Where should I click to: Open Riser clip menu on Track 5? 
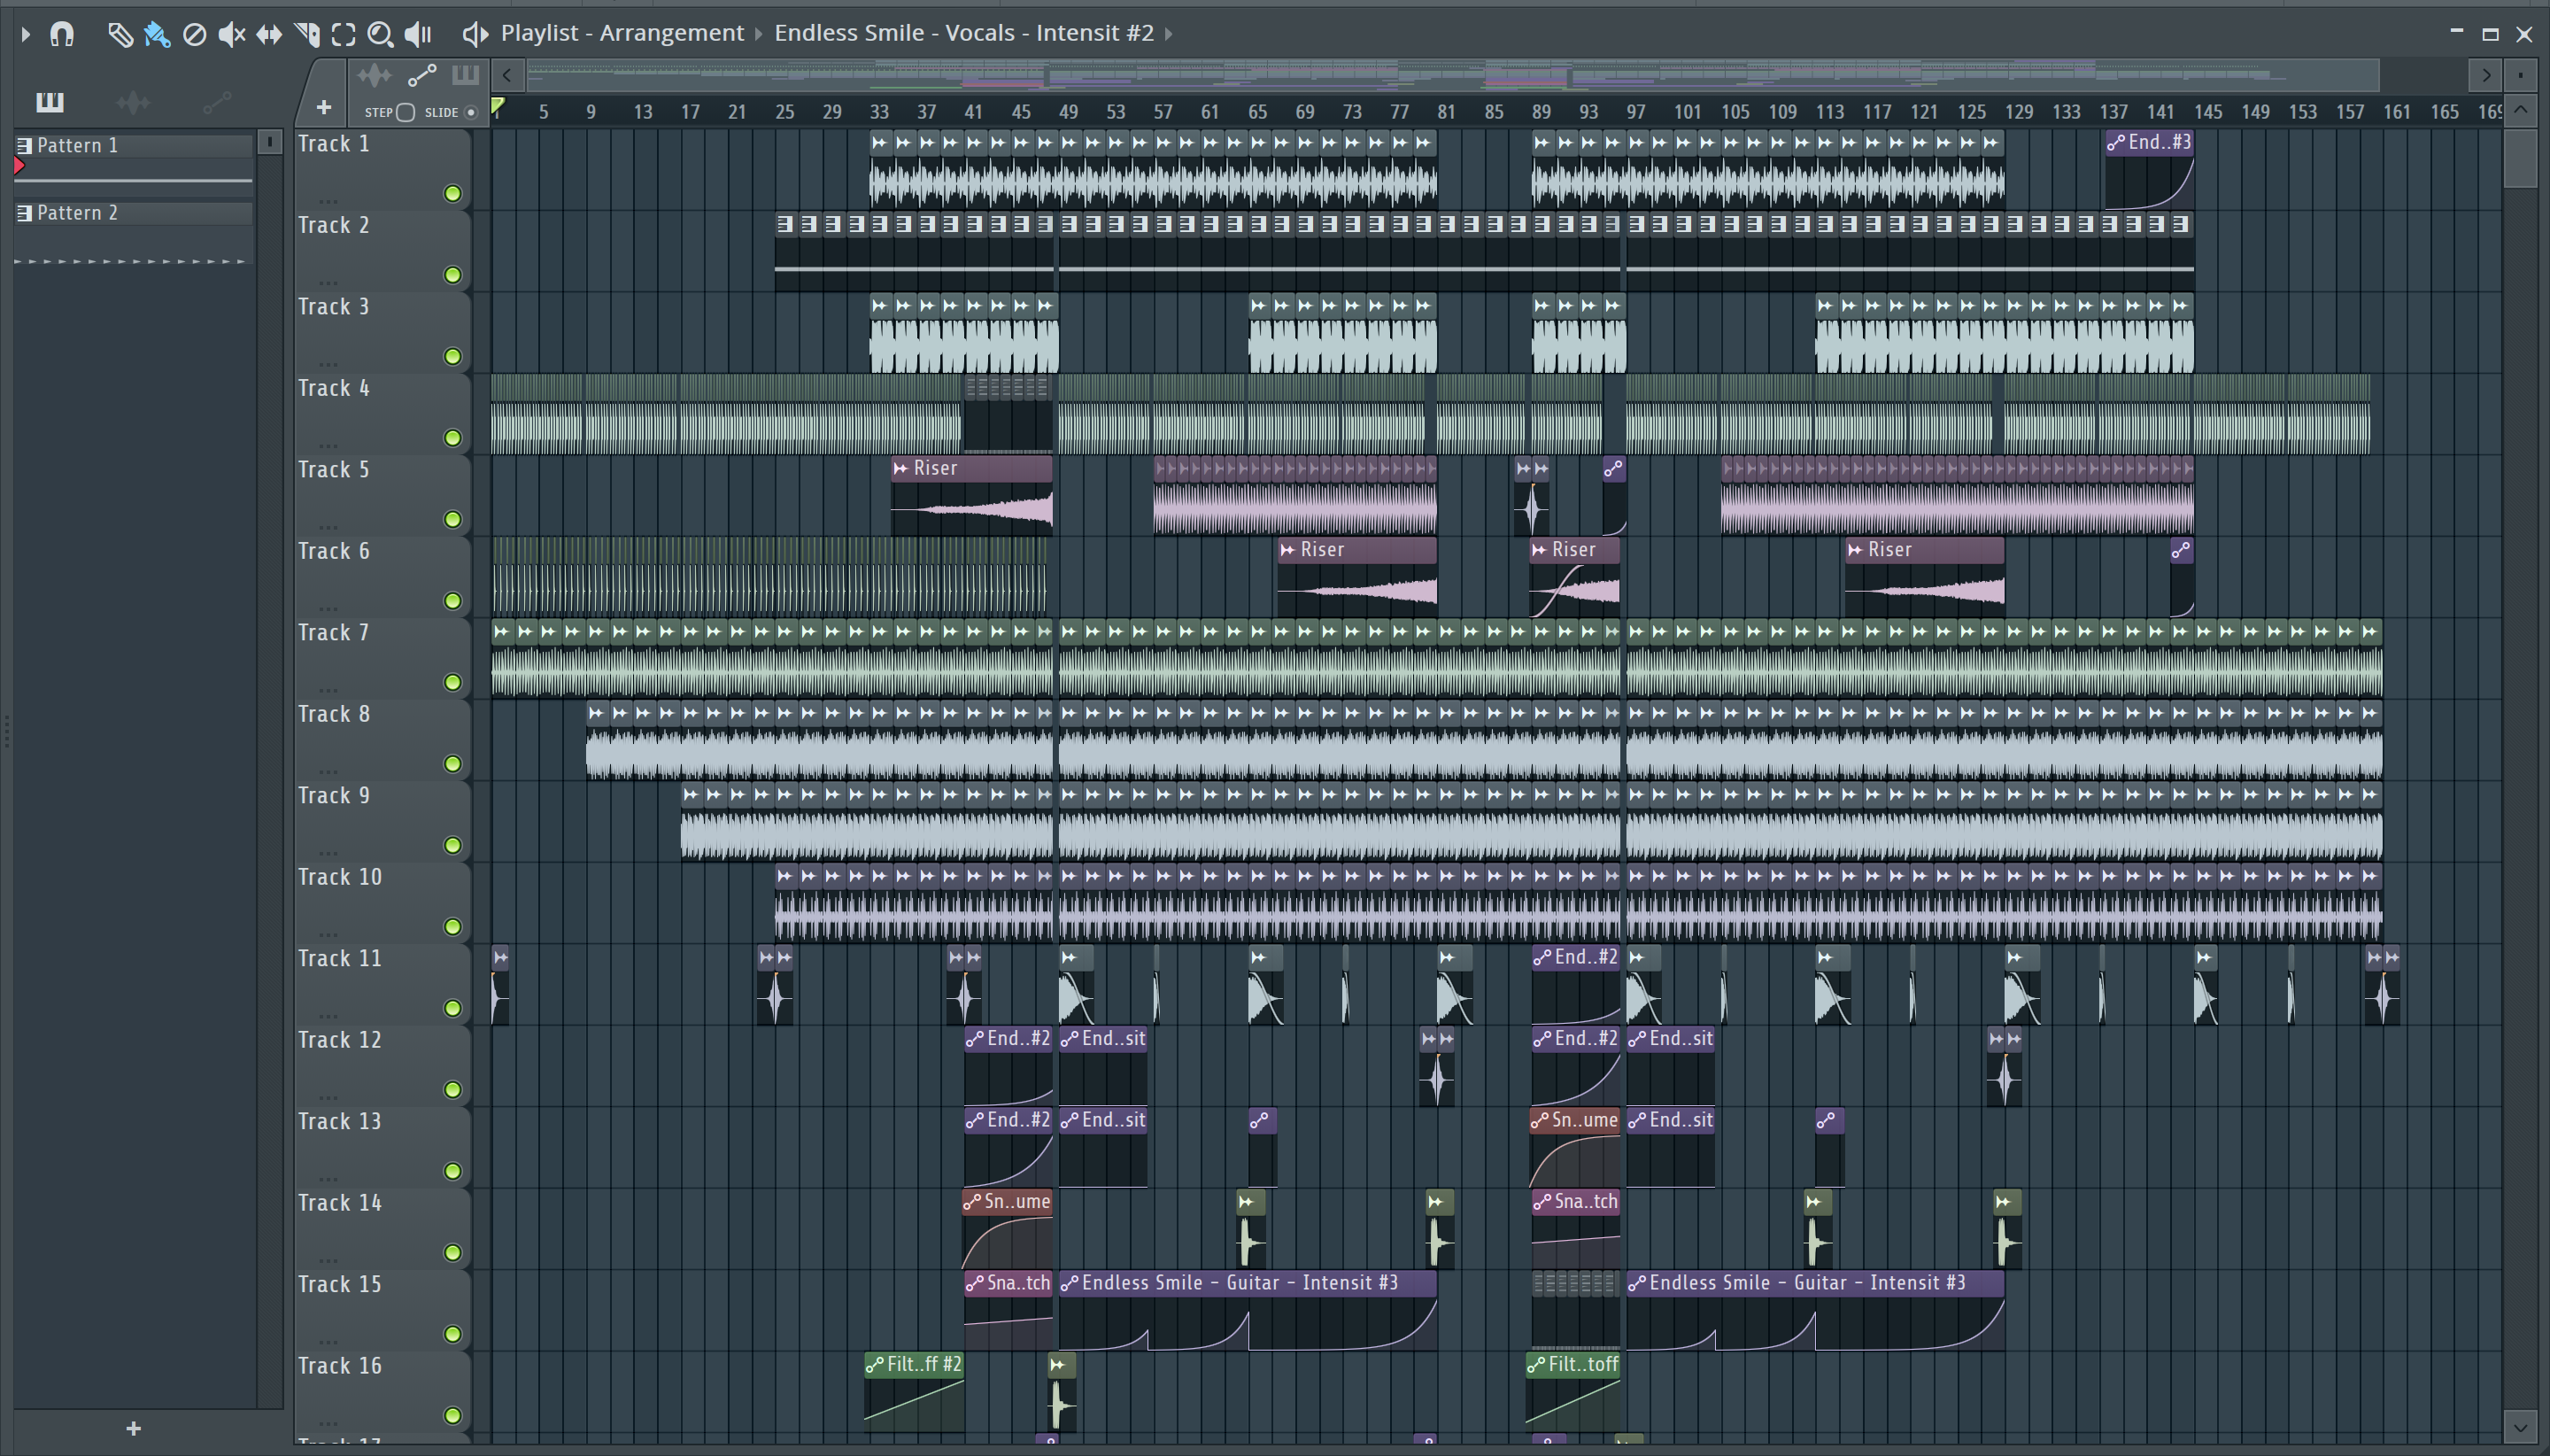pos(900,469)
